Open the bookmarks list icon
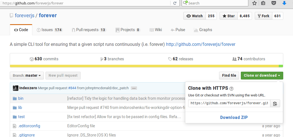Image resolution: width=293 pixels, height=137 pixels. tap(263, 3)
